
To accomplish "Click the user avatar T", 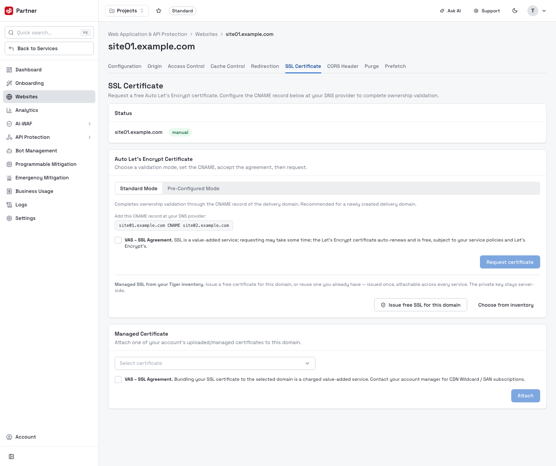I will pos(533,11).
